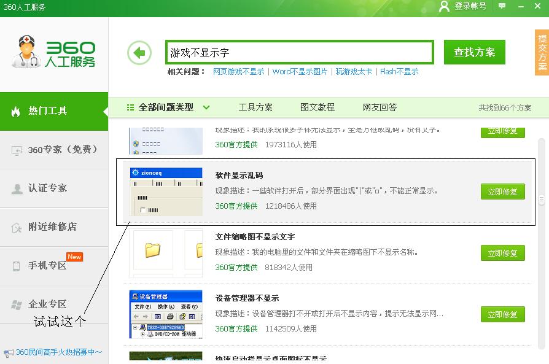549x364 pixels.
Task: Click the repair icon beside 附近维修店
Action: click(17, 228)
